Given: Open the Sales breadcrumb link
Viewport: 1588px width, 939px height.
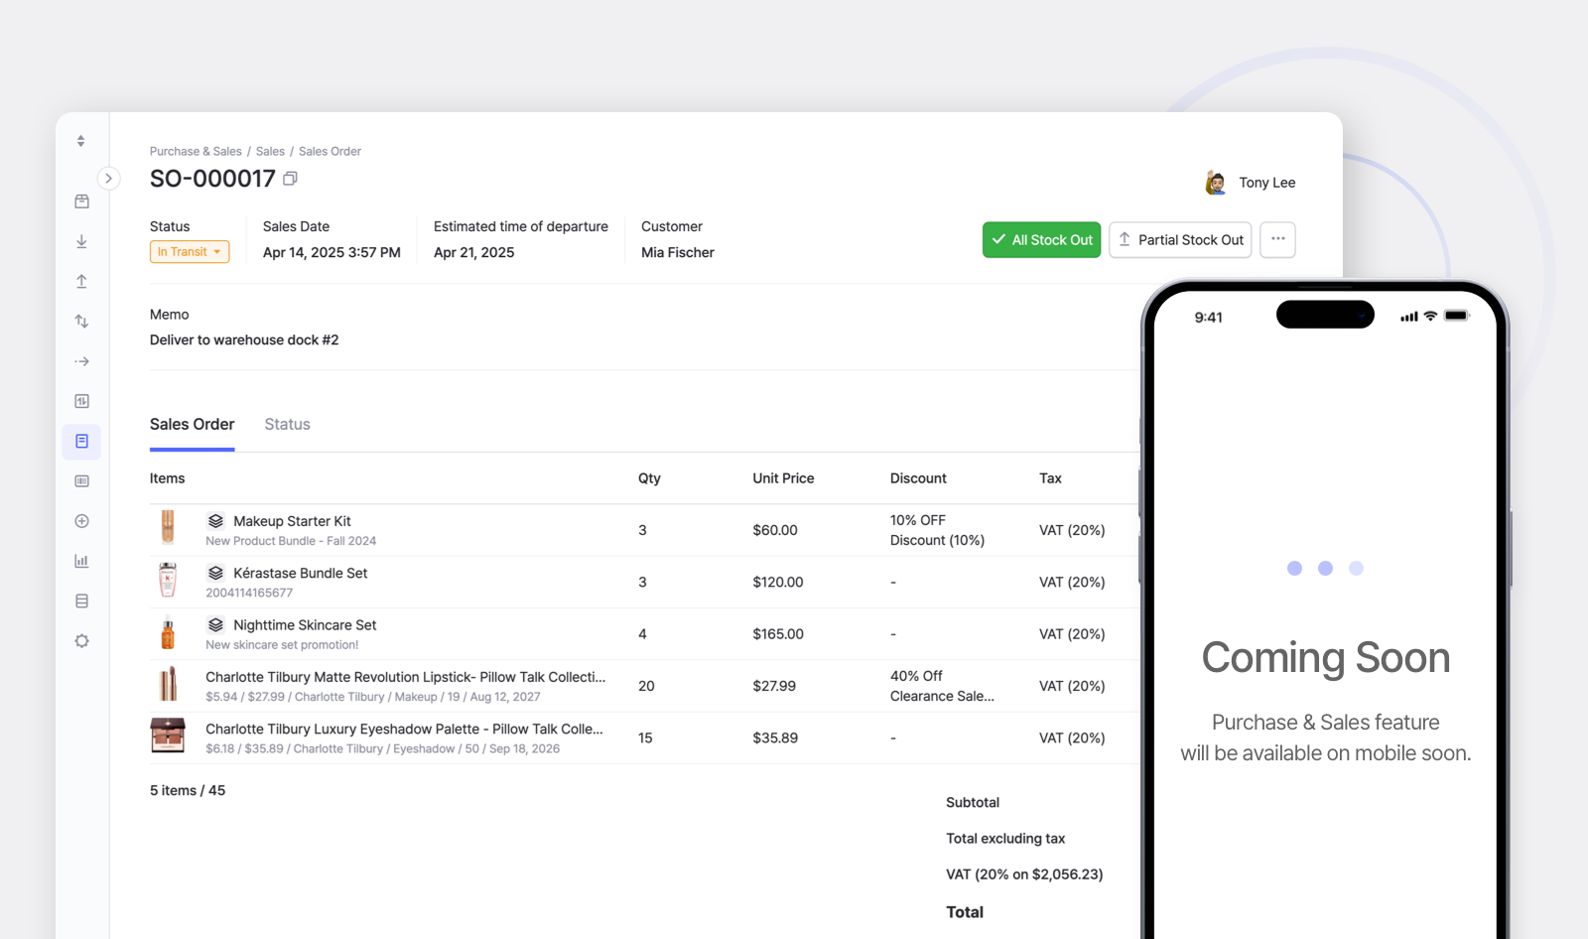Looking at the screenshot, I should point(269,151).
